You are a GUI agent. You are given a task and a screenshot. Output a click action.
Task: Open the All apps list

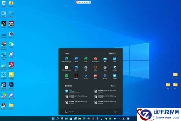(x=112, y=54)
